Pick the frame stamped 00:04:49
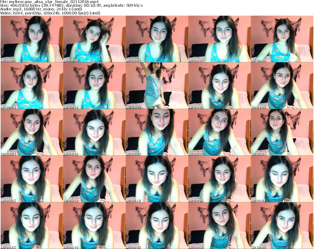 (x=94, y=133)
